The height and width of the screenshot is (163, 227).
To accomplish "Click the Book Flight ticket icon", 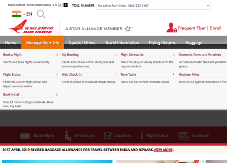I will (25, 136).
